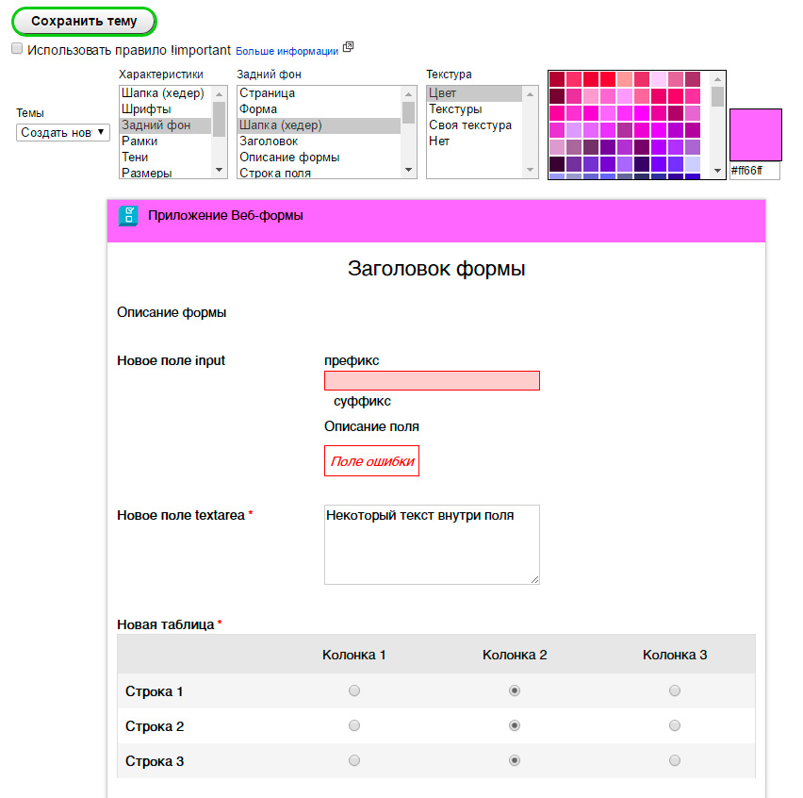Choose Текстуры in the Текстура list

tap(455, 109)
